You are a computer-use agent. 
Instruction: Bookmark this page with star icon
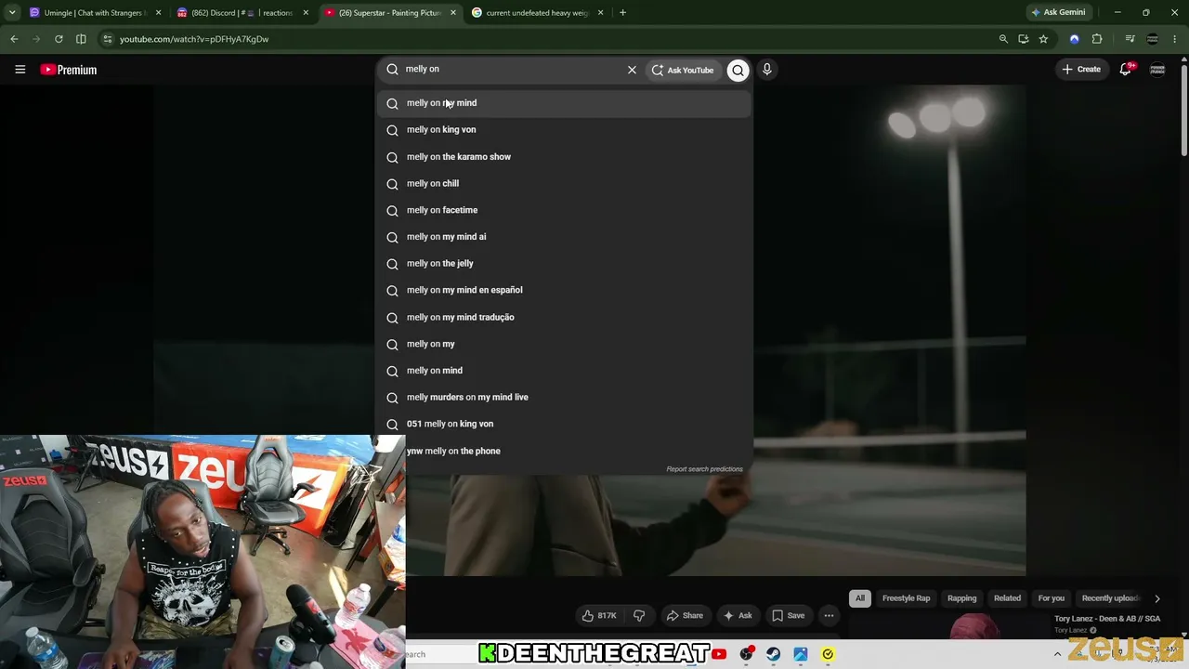click(x=1043, y=39)
